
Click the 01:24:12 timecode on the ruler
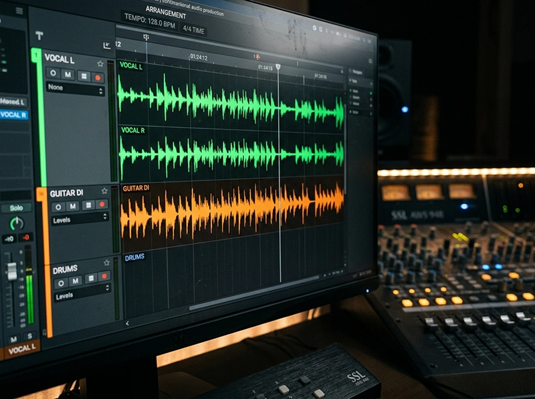[199, 57]
